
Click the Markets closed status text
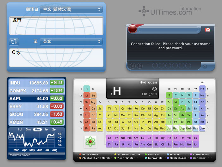click(20, 155)
